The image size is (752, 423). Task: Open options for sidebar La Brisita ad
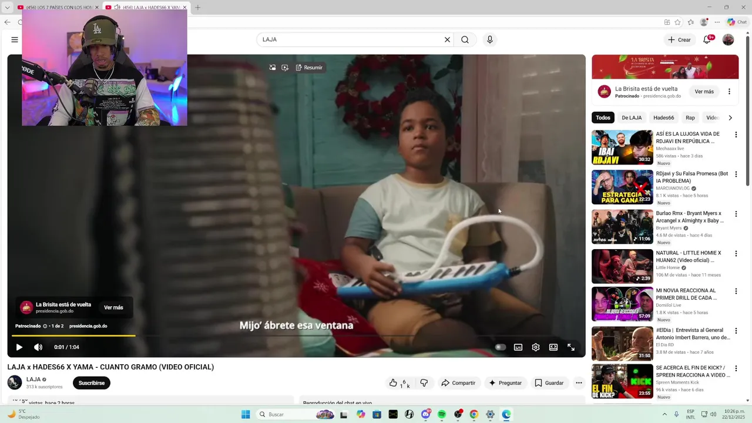point(729,92)
